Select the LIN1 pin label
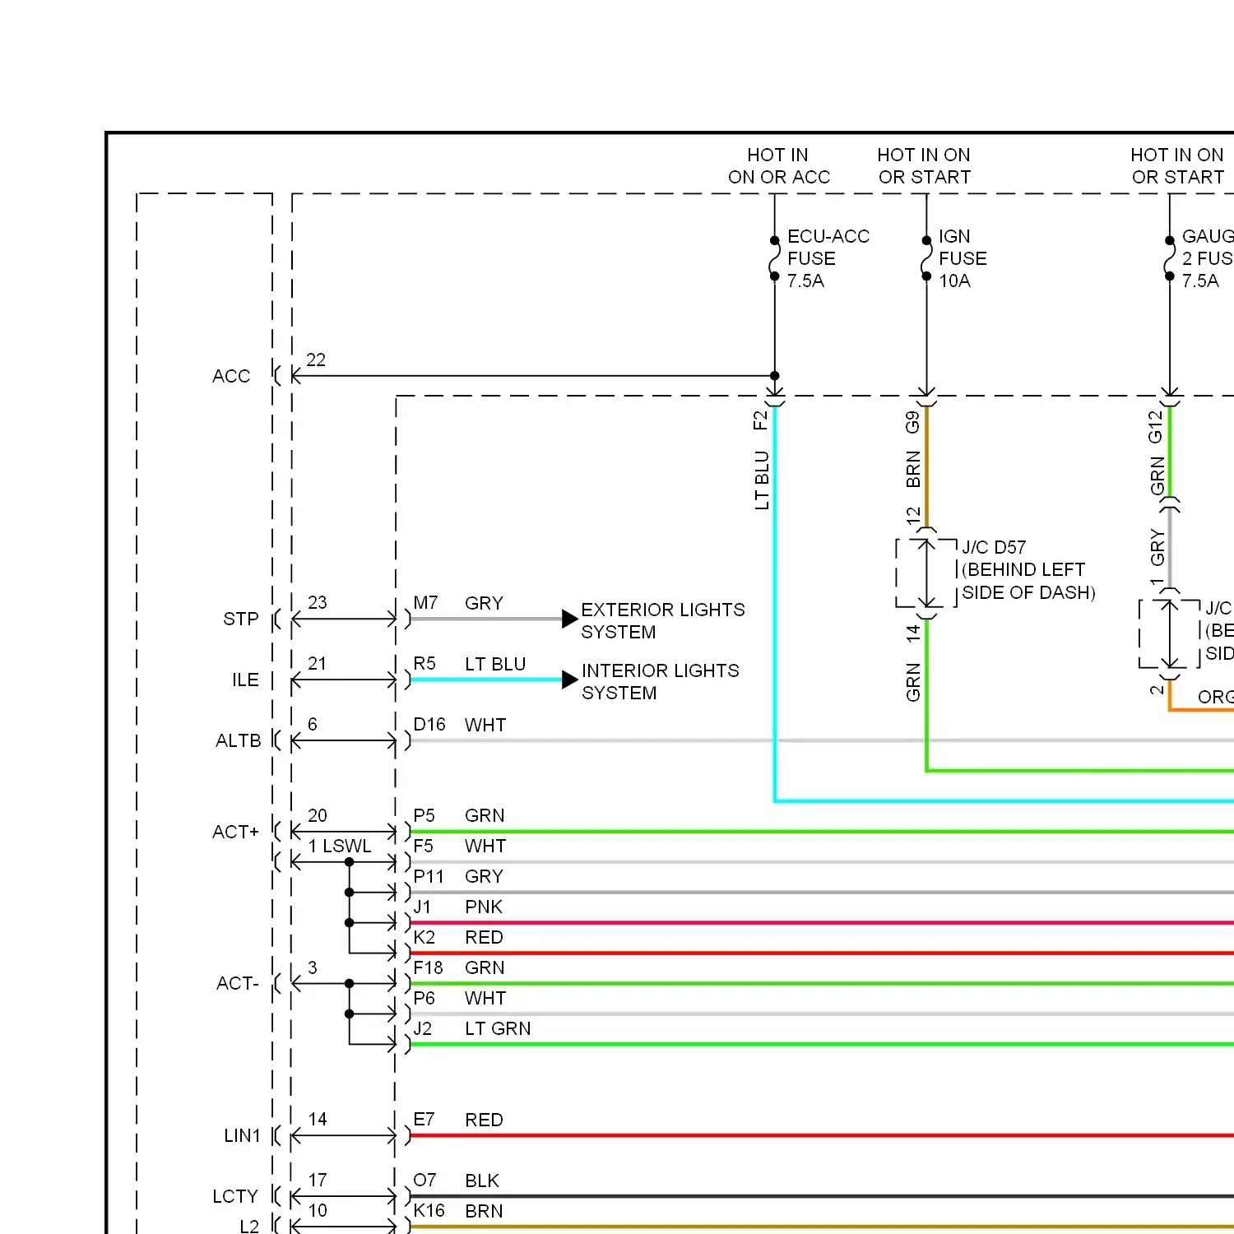 click(242, 1135)
